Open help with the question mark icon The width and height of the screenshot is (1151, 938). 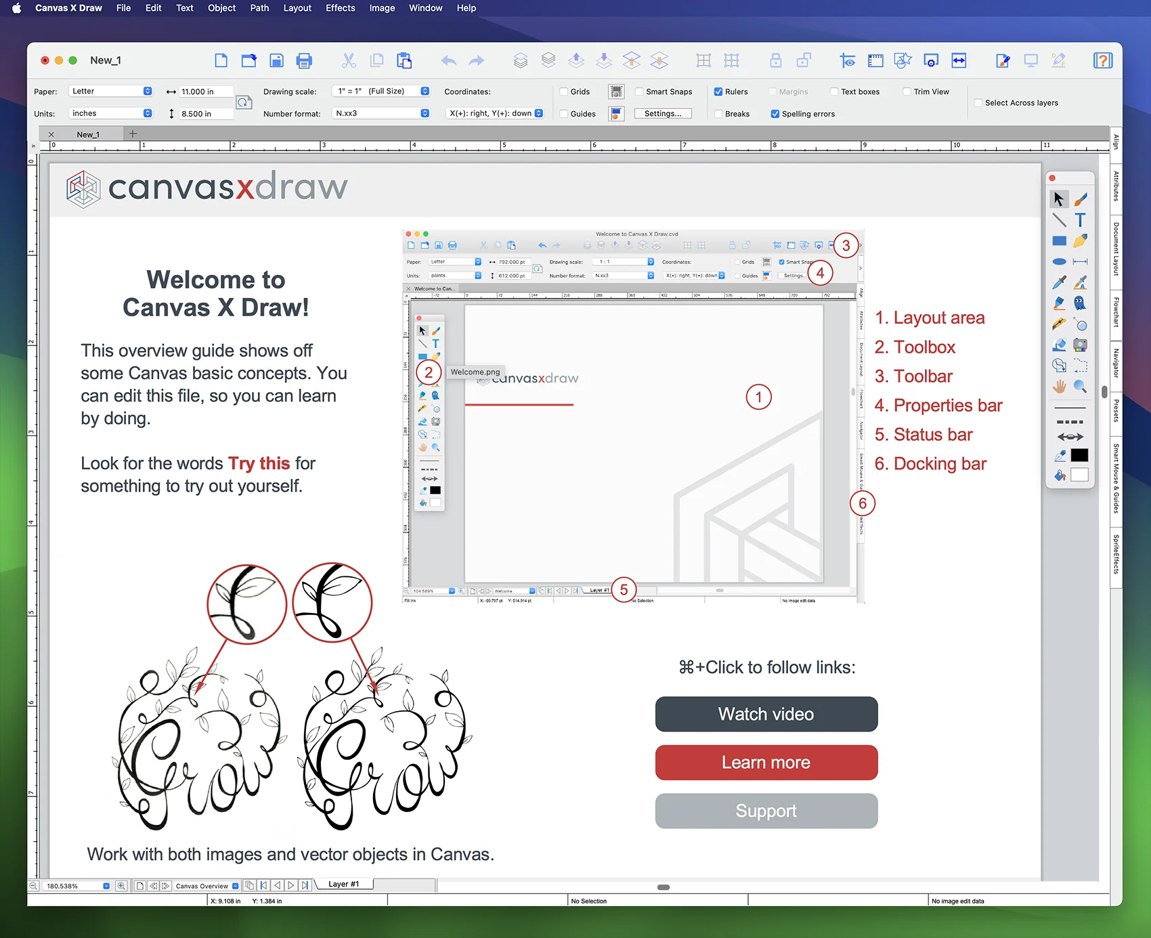1103,60
